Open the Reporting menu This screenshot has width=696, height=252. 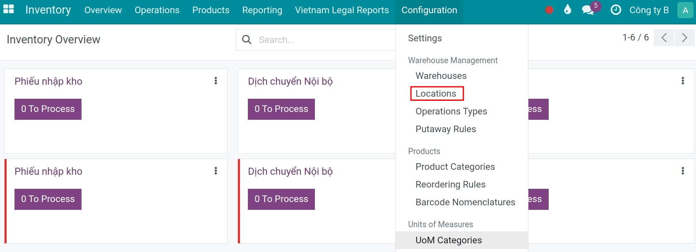(x=262, y=10)
